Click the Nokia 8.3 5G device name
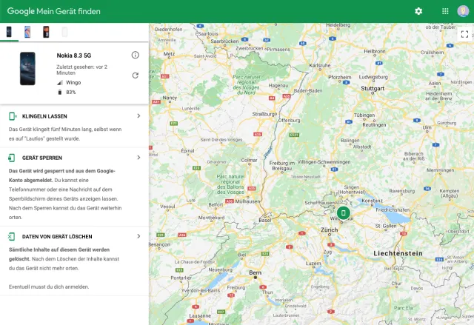Image resolution: width=474 pixels, height=325 pixels. pyautogui.click(x=74, y=56)
